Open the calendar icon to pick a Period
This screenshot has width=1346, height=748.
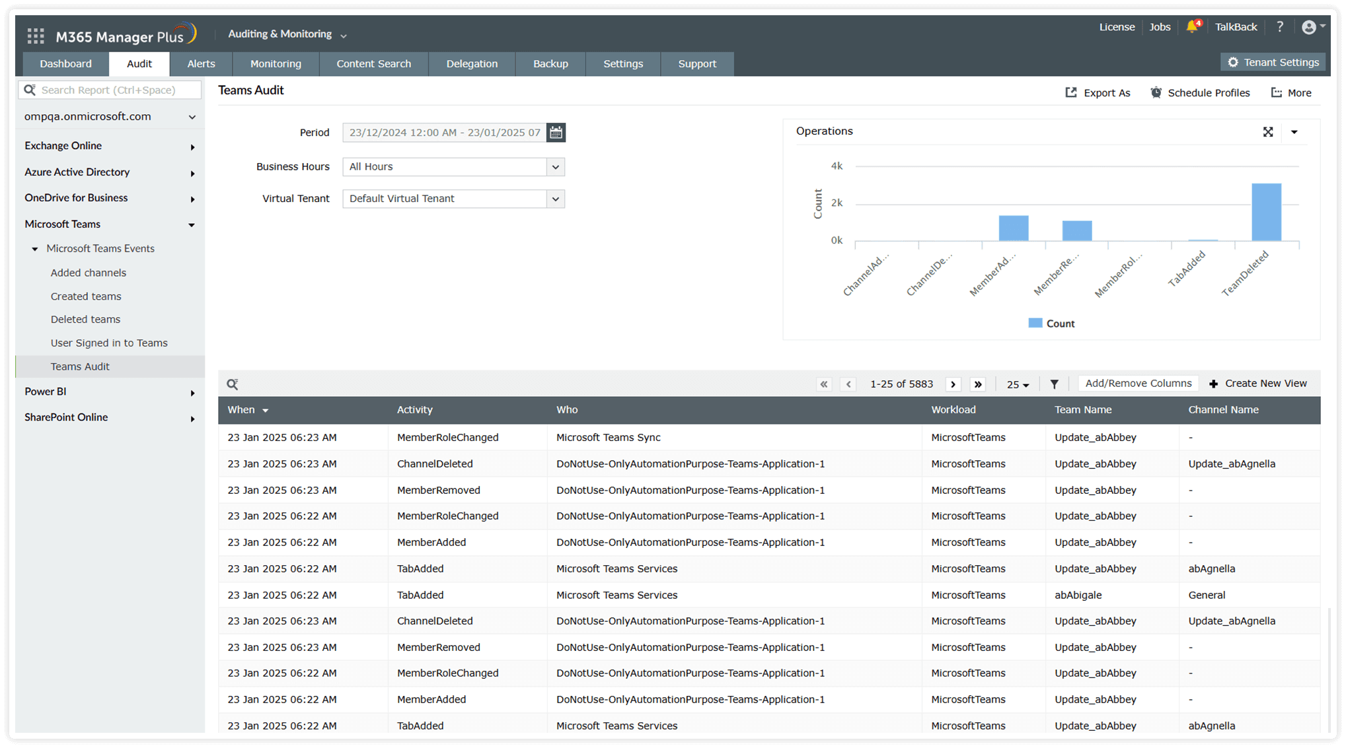[x=556, y=132]
